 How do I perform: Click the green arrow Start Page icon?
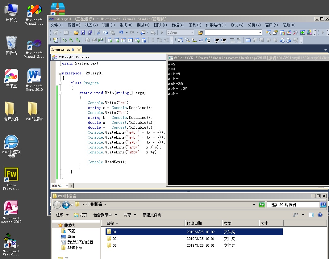[302, 32]
